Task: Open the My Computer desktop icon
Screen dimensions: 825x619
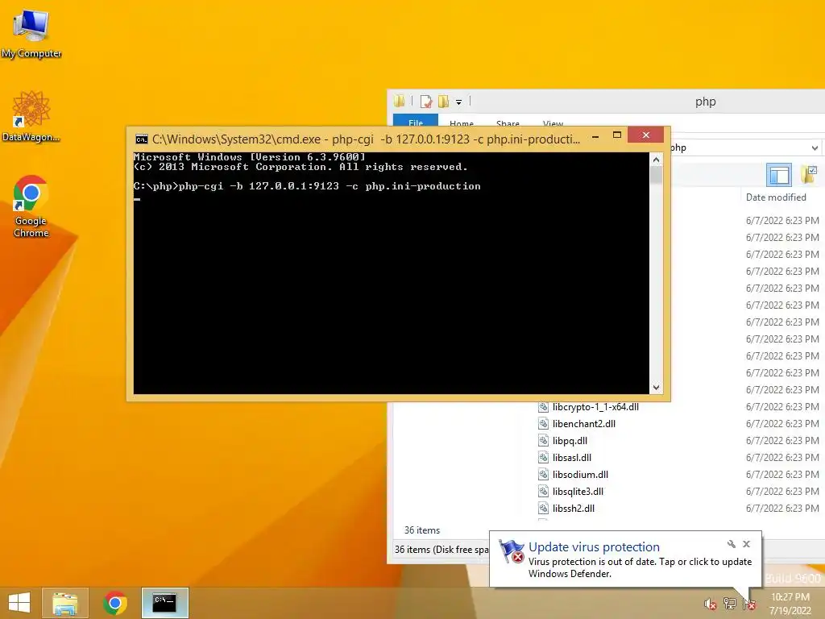Action: coord(31,34)
